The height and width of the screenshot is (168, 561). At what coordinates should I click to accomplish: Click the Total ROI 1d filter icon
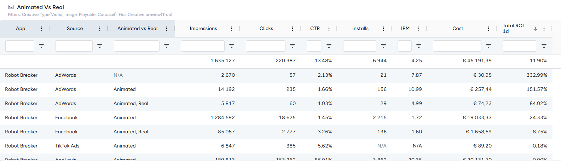(544, 46)
